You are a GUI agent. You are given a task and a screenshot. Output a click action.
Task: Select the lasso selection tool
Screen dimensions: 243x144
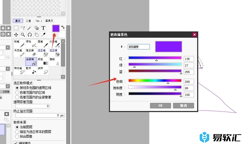tap(23, 28)
